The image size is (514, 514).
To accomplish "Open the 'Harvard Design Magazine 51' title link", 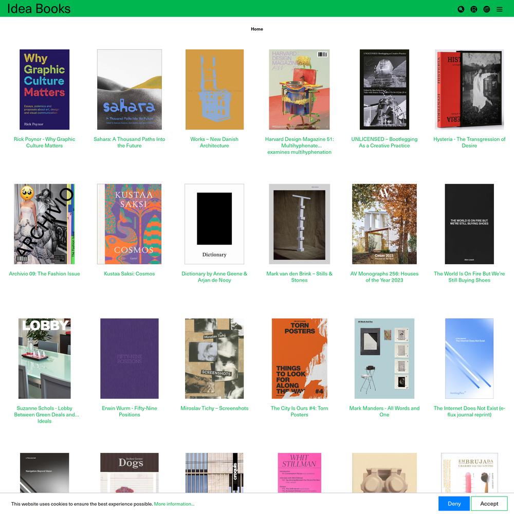I will click(x=299, y=145).
